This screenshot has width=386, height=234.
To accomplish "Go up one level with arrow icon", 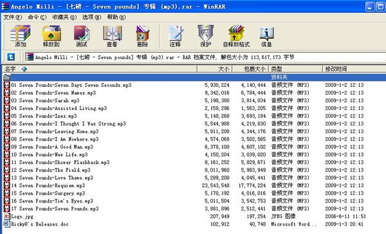I will pyautogui.click(x=10, y=57).
